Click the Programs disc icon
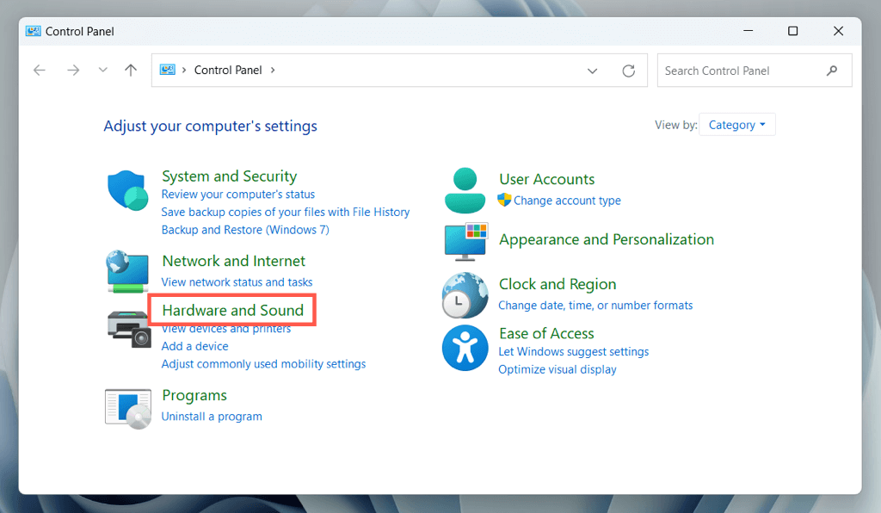This screenshot has height=513, width=881. point(128,409)
